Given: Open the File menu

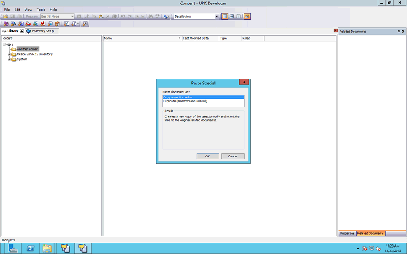Looking at the screenshot, I should coord(7,10).
